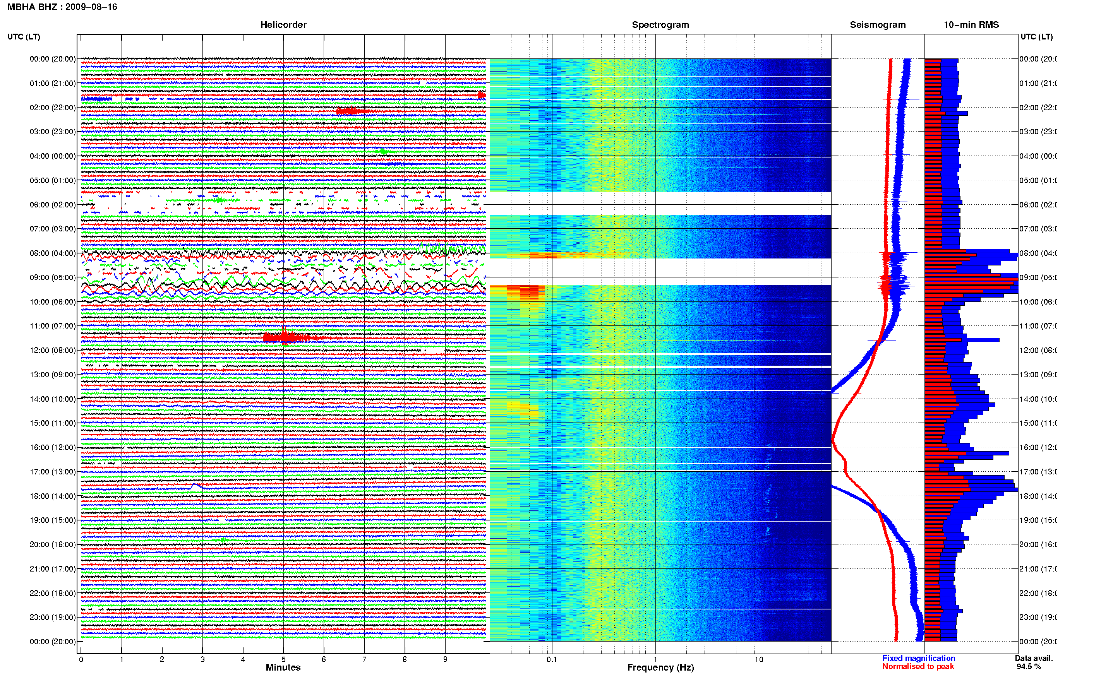The image size is (1101, 688).
Task: Click Minutes axis tick label 2
Action: [x=162, y=659]
